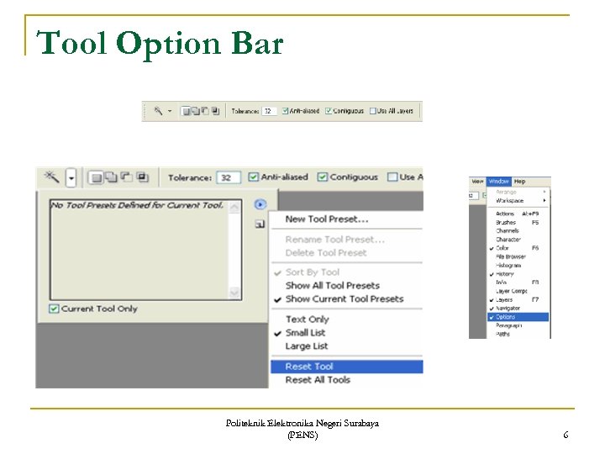Click the Magic Wand icon above the presets panel
The height and width of the screenshot is (454, 605).
pos(52,177)
